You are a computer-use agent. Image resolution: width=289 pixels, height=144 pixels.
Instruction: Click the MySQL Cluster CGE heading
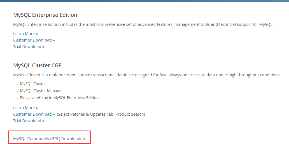[x=37, y=66]
